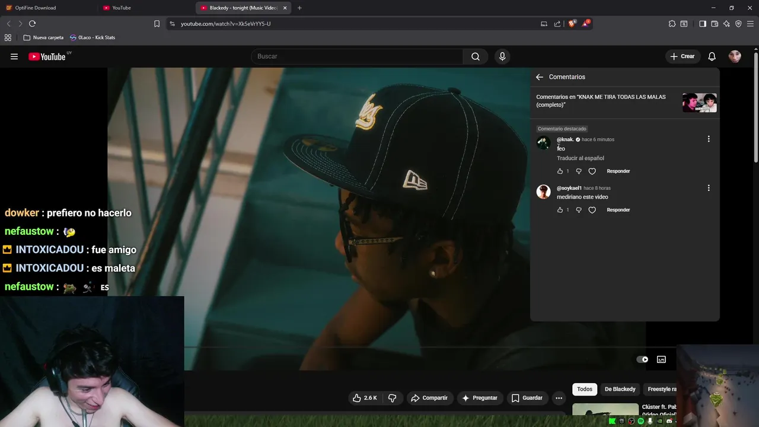
Task: Open the 0Laco - Kick Stats bookmark
Action: (x=93, y=37)
